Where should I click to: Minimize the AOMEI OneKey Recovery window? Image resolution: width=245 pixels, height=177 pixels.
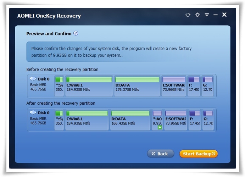point(216,15)
